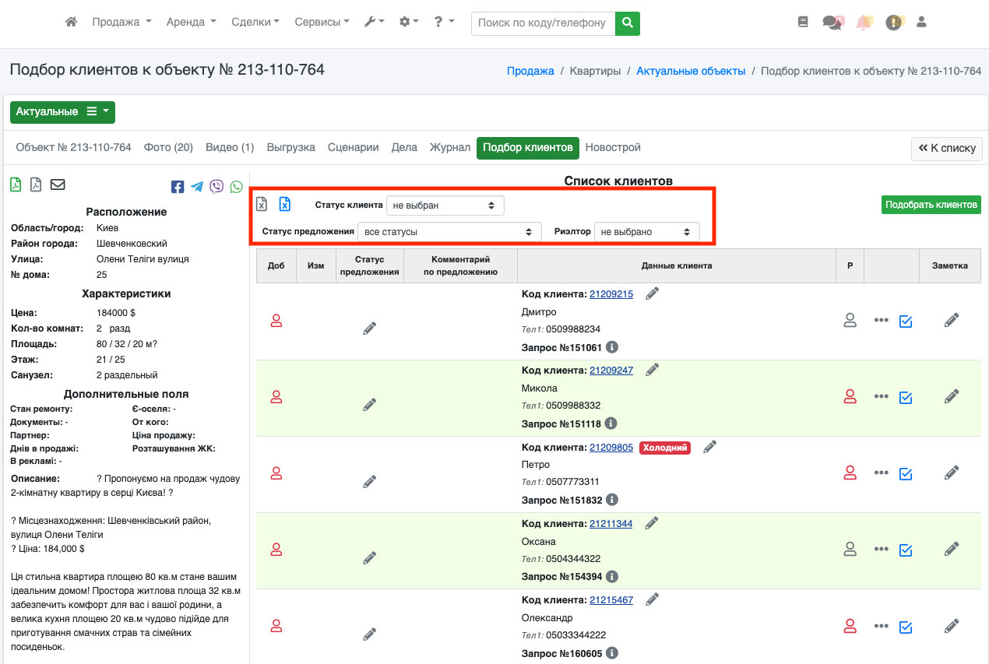Send object by email envelope icon

[x=58, y=184]
